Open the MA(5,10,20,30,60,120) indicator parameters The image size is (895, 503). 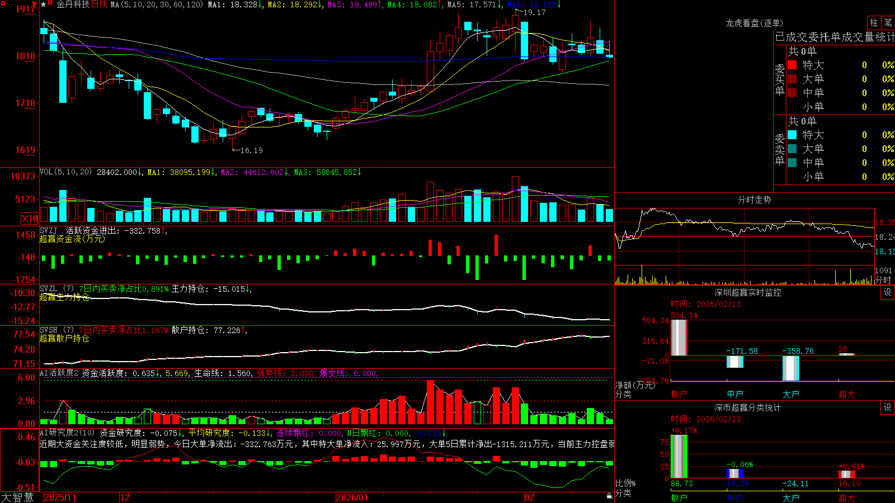[156, 4]
